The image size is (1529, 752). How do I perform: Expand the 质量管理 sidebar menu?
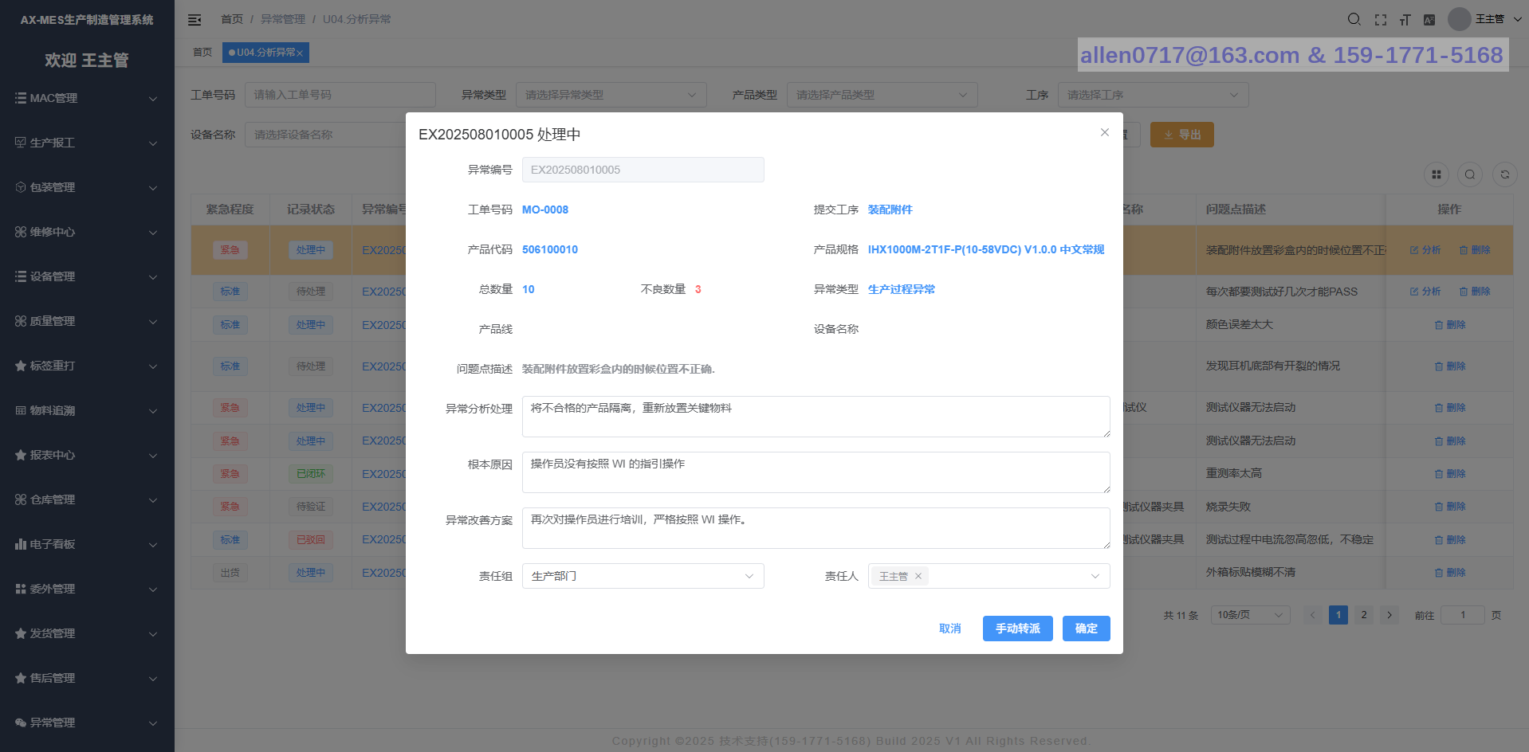click(86, 321)
